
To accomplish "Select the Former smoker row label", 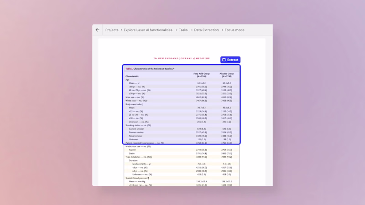I will [x=136, y=132].
